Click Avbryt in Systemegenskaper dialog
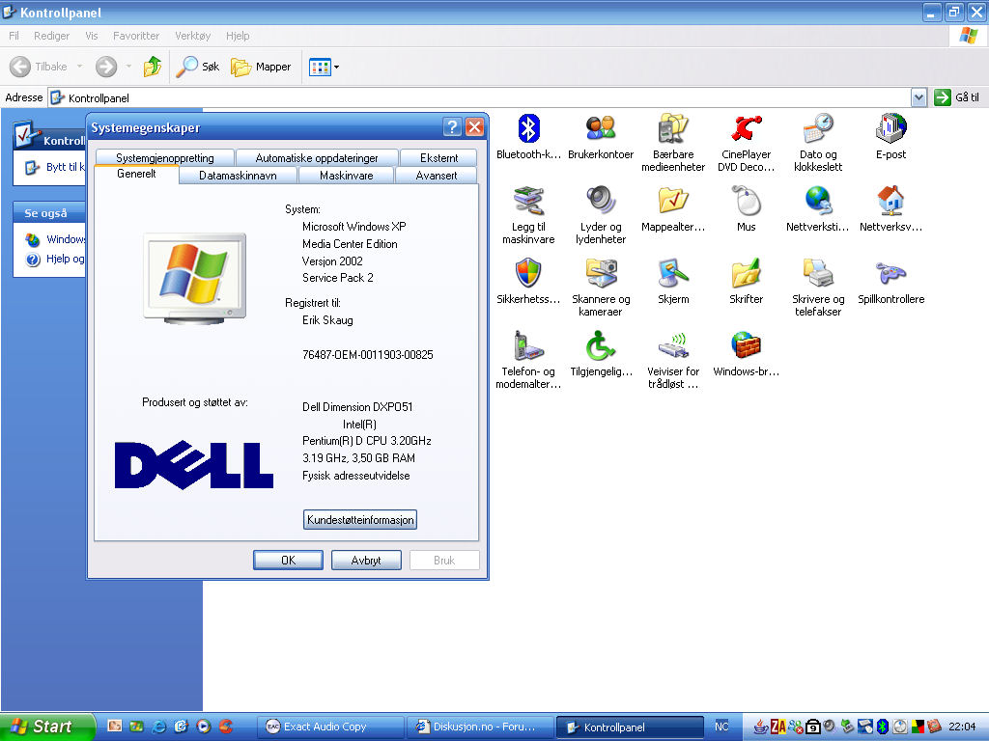This screenshot has width=989, height=741. pos(366,561)
